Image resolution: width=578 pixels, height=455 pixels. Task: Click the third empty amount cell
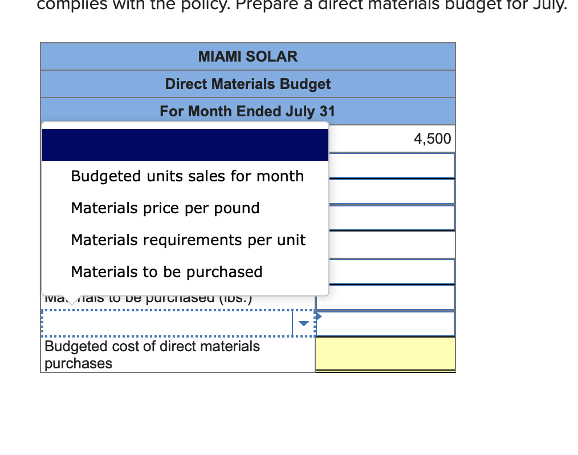pyautogui.click(x=385, y=217)
